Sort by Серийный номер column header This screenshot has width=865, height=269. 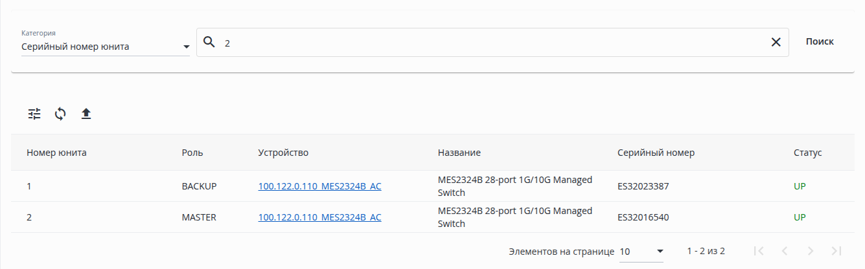[x=656, y=153]
